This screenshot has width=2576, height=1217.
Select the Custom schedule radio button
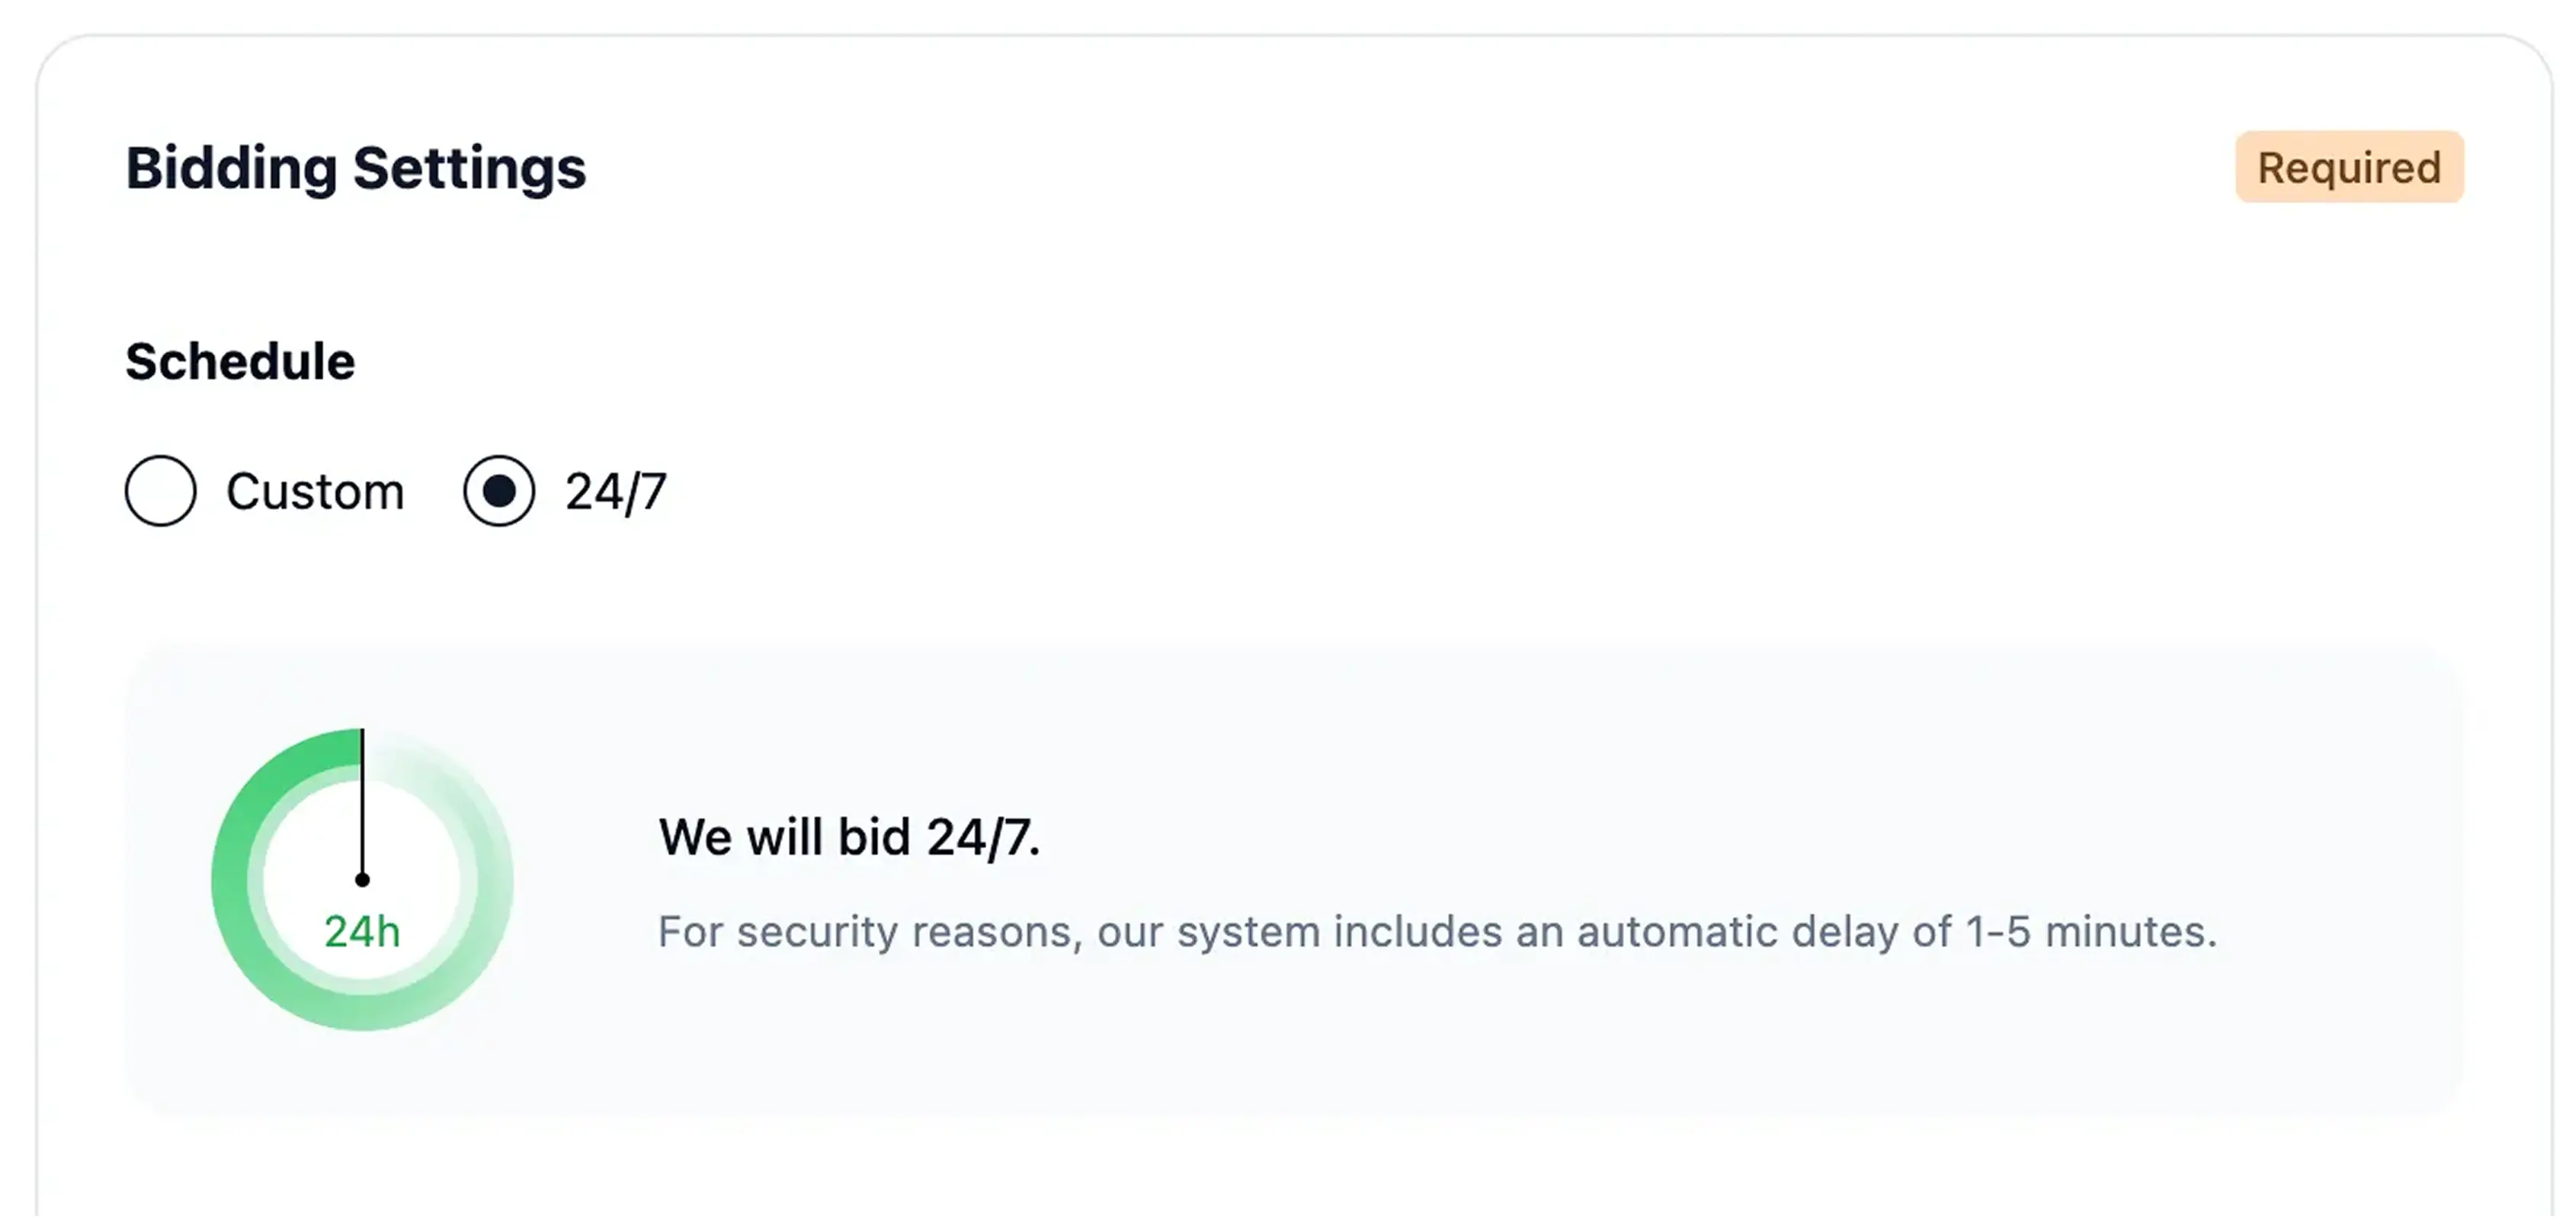[160, 491]
